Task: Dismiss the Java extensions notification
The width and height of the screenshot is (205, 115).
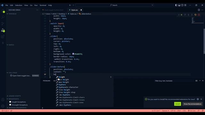Action: [x=201, y=99]
